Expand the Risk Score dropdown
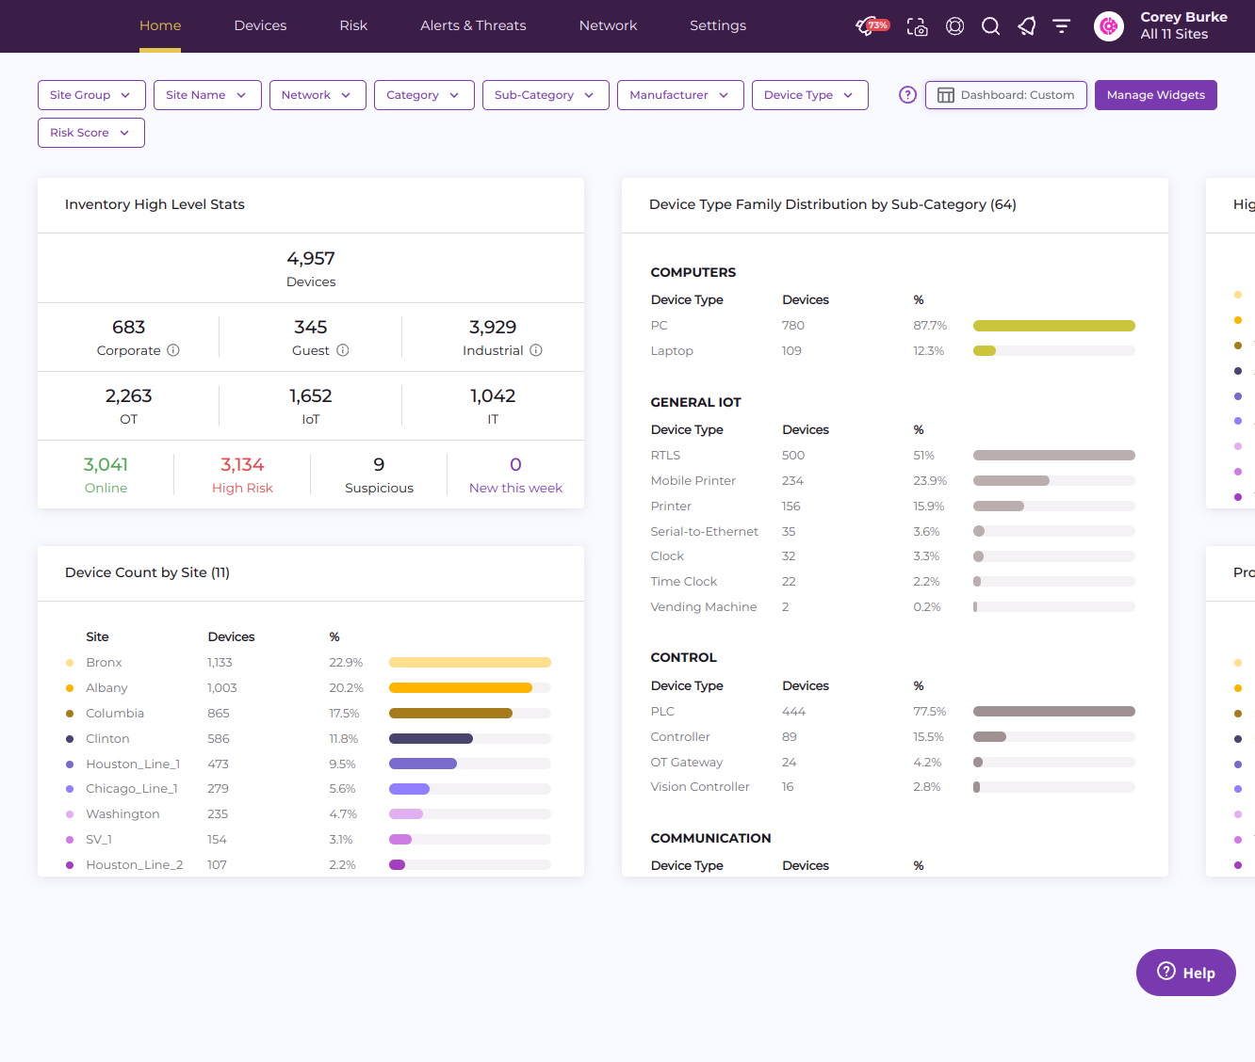This screenshot has width=1255, height=1062. click(x=90, y=133)
